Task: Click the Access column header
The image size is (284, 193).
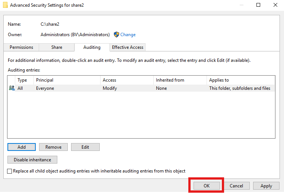Action: point(109,80)
